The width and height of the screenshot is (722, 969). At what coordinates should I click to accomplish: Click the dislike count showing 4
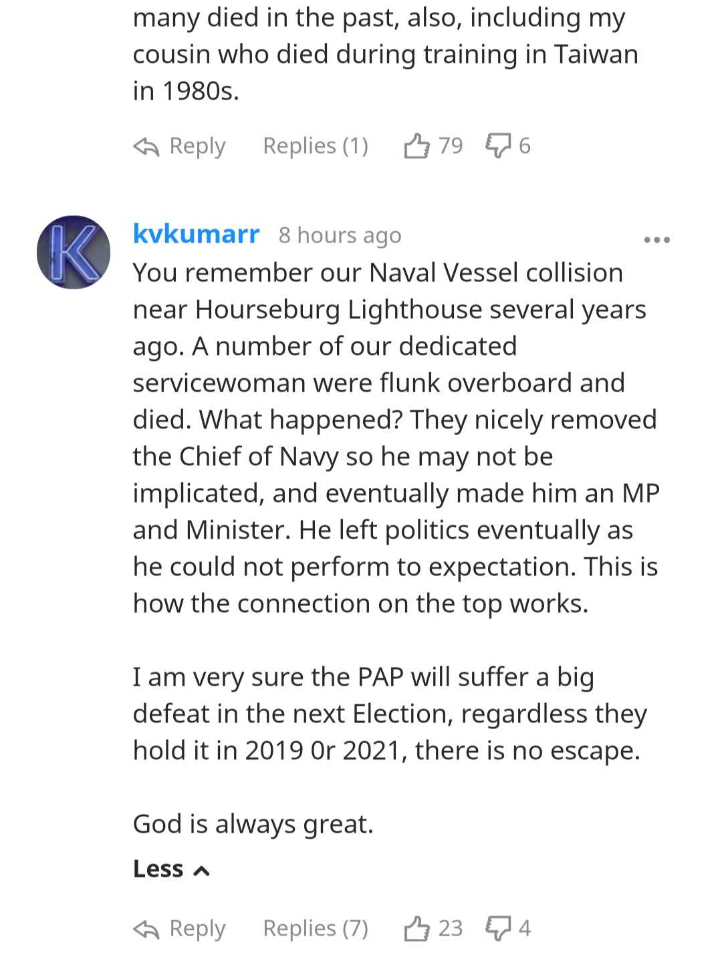coord(525,928)
